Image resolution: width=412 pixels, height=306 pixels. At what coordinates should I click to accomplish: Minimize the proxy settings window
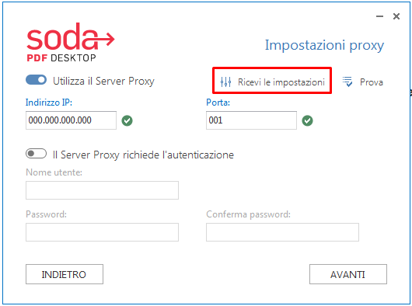[379, 16]
